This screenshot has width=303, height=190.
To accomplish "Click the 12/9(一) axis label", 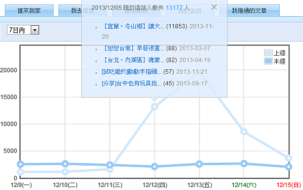I will coord(21,185).
